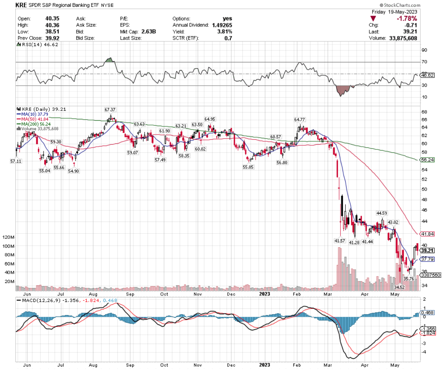Click the KRE ticker symbol in the header
The image size is (442, 370).
pos(21,5)
